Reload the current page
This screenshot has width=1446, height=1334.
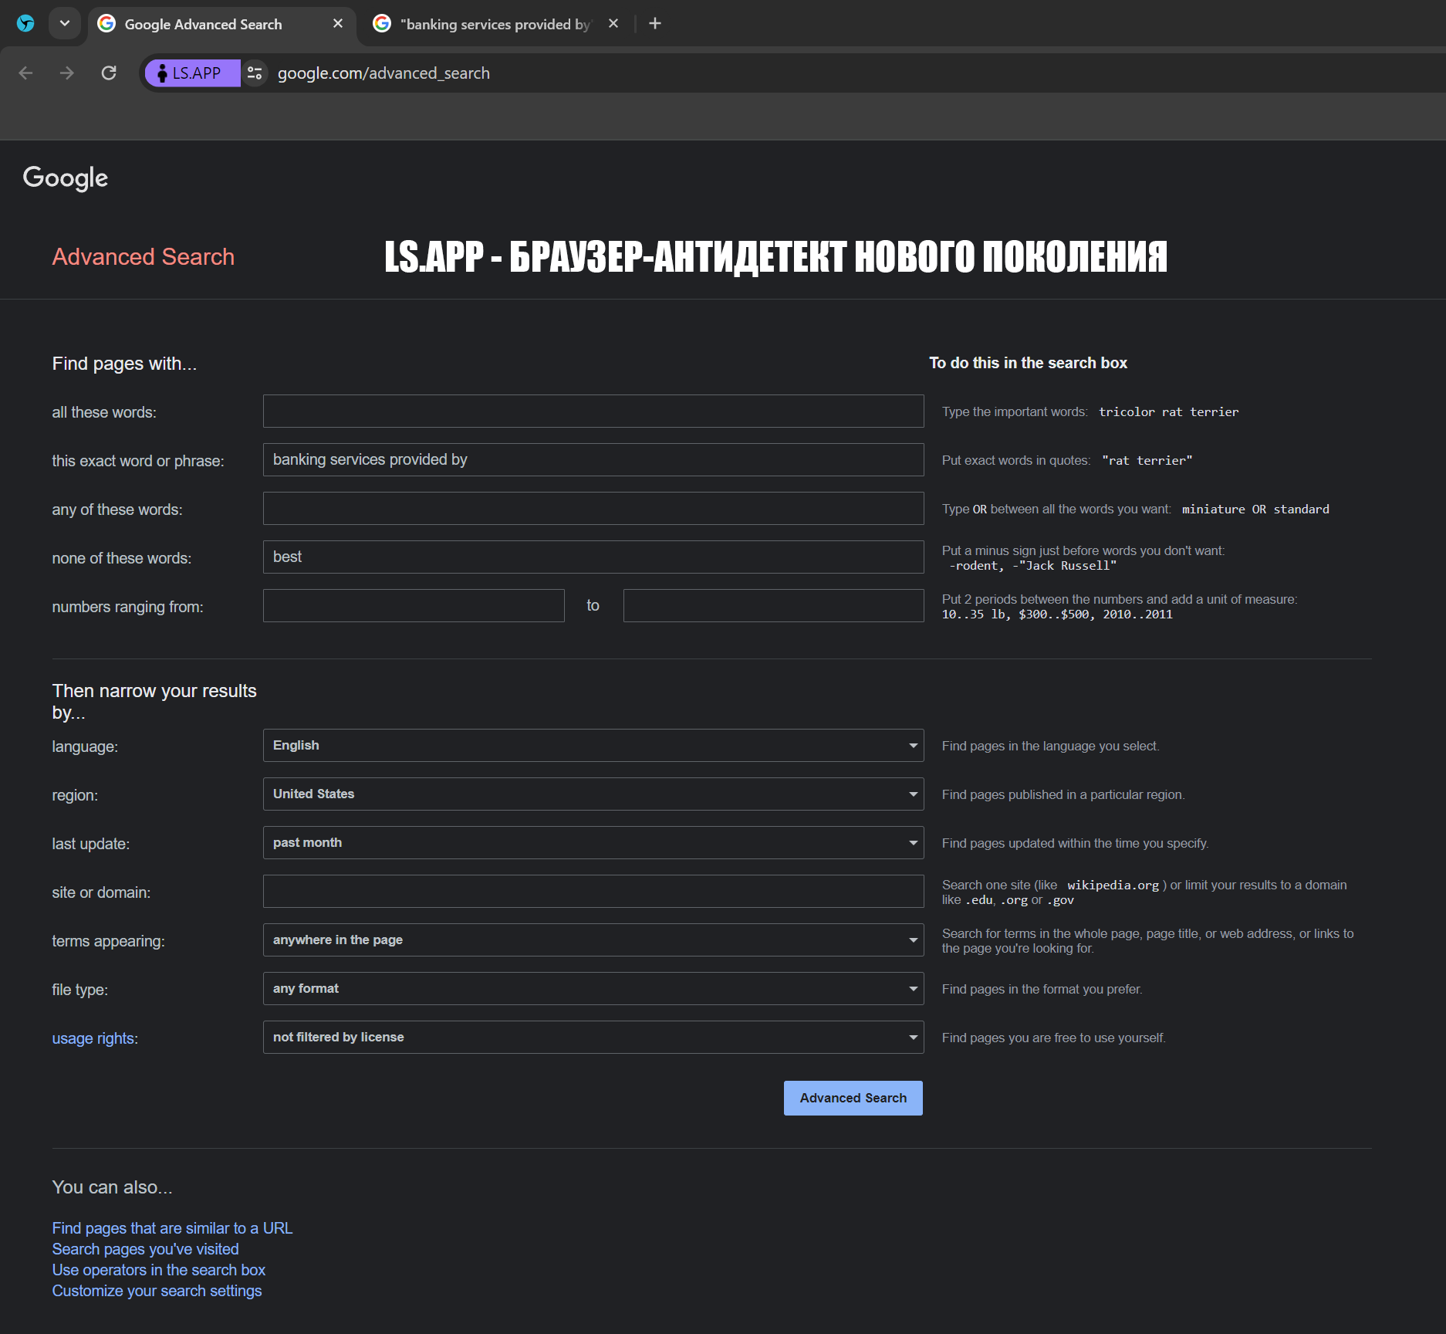(109, 73)
